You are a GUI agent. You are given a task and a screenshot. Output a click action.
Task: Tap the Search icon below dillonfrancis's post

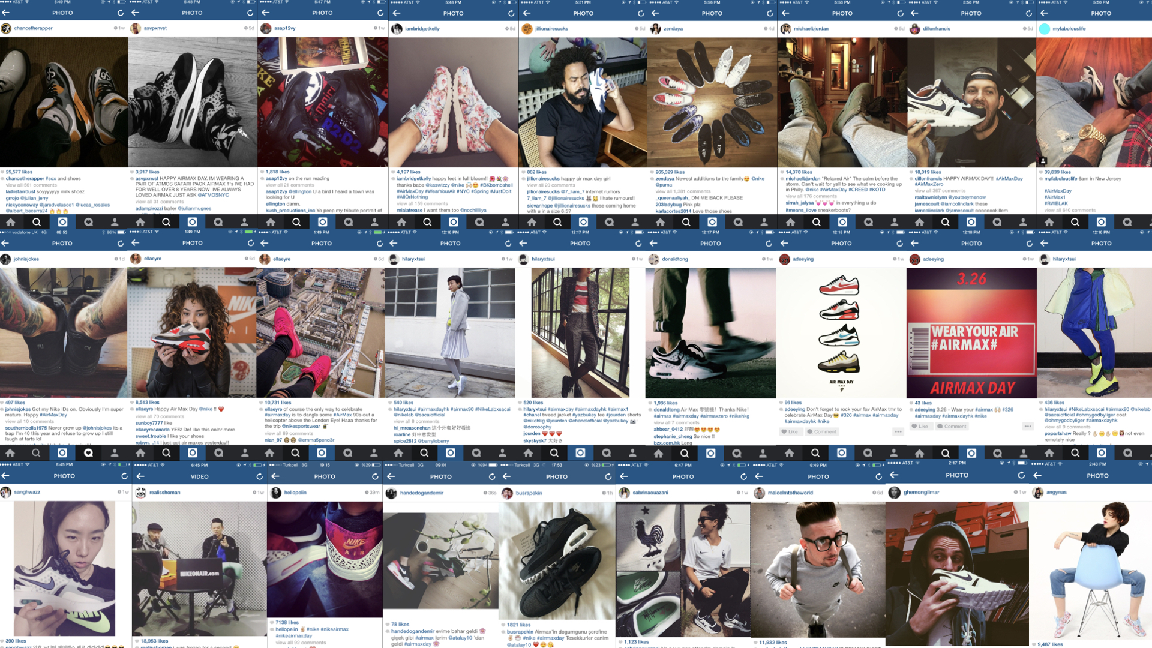point(945,222)
